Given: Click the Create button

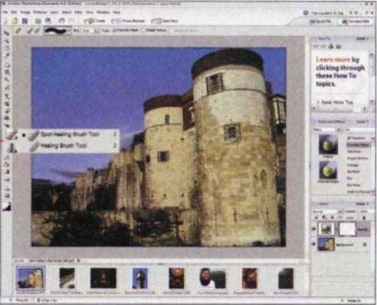Looking at the screenshot, I should point(95,21).
